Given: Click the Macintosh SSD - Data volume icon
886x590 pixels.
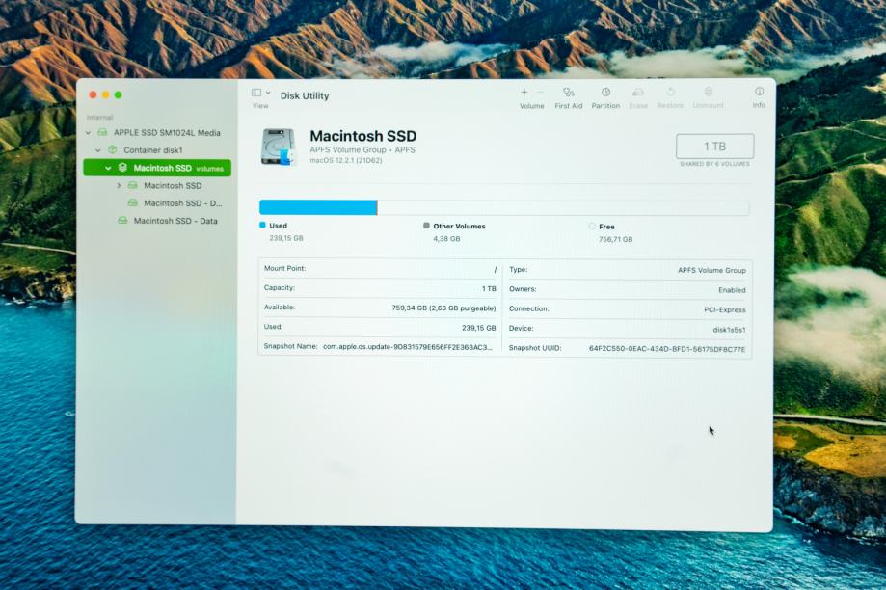Looking at the screenshot, I should pos(122,221).
